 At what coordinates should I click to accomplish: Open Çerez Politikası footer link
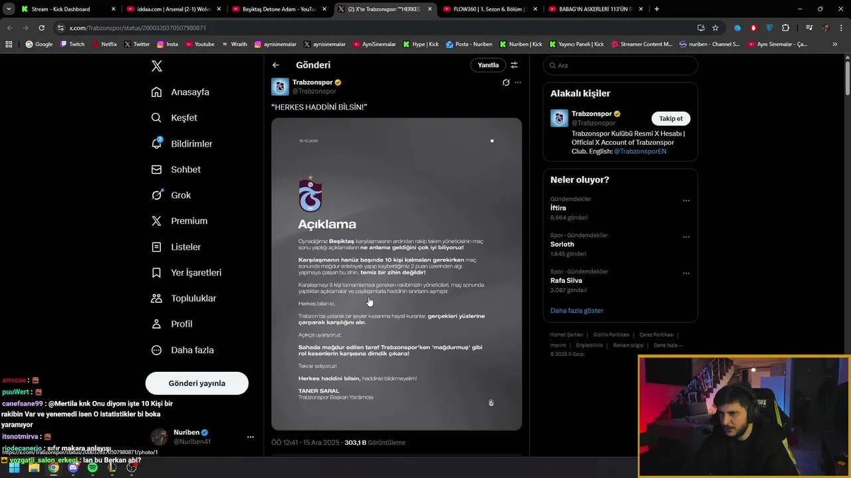click(656, 335)
